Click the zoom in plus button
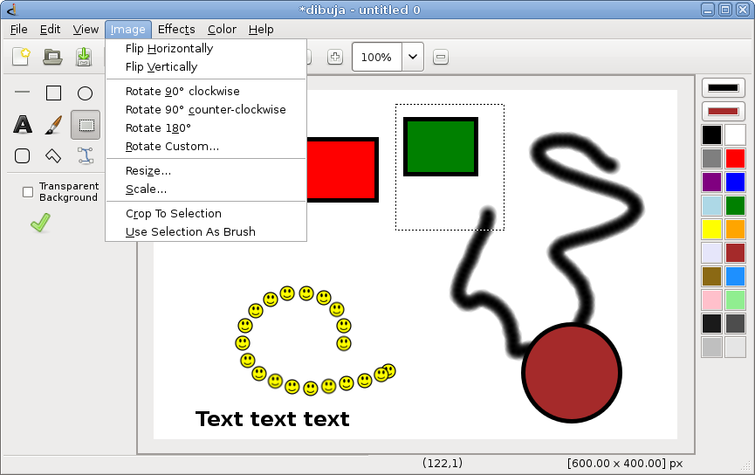Screen dimensions: 755x475 tap(335, 57)
